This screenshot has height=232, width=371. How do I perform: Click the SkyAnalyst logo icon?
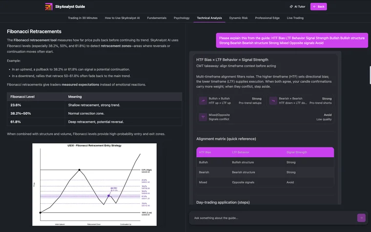pos(49,7)
